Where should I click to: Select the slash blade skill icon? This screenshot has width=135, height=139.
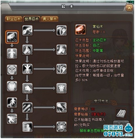[x=27, y=107]
